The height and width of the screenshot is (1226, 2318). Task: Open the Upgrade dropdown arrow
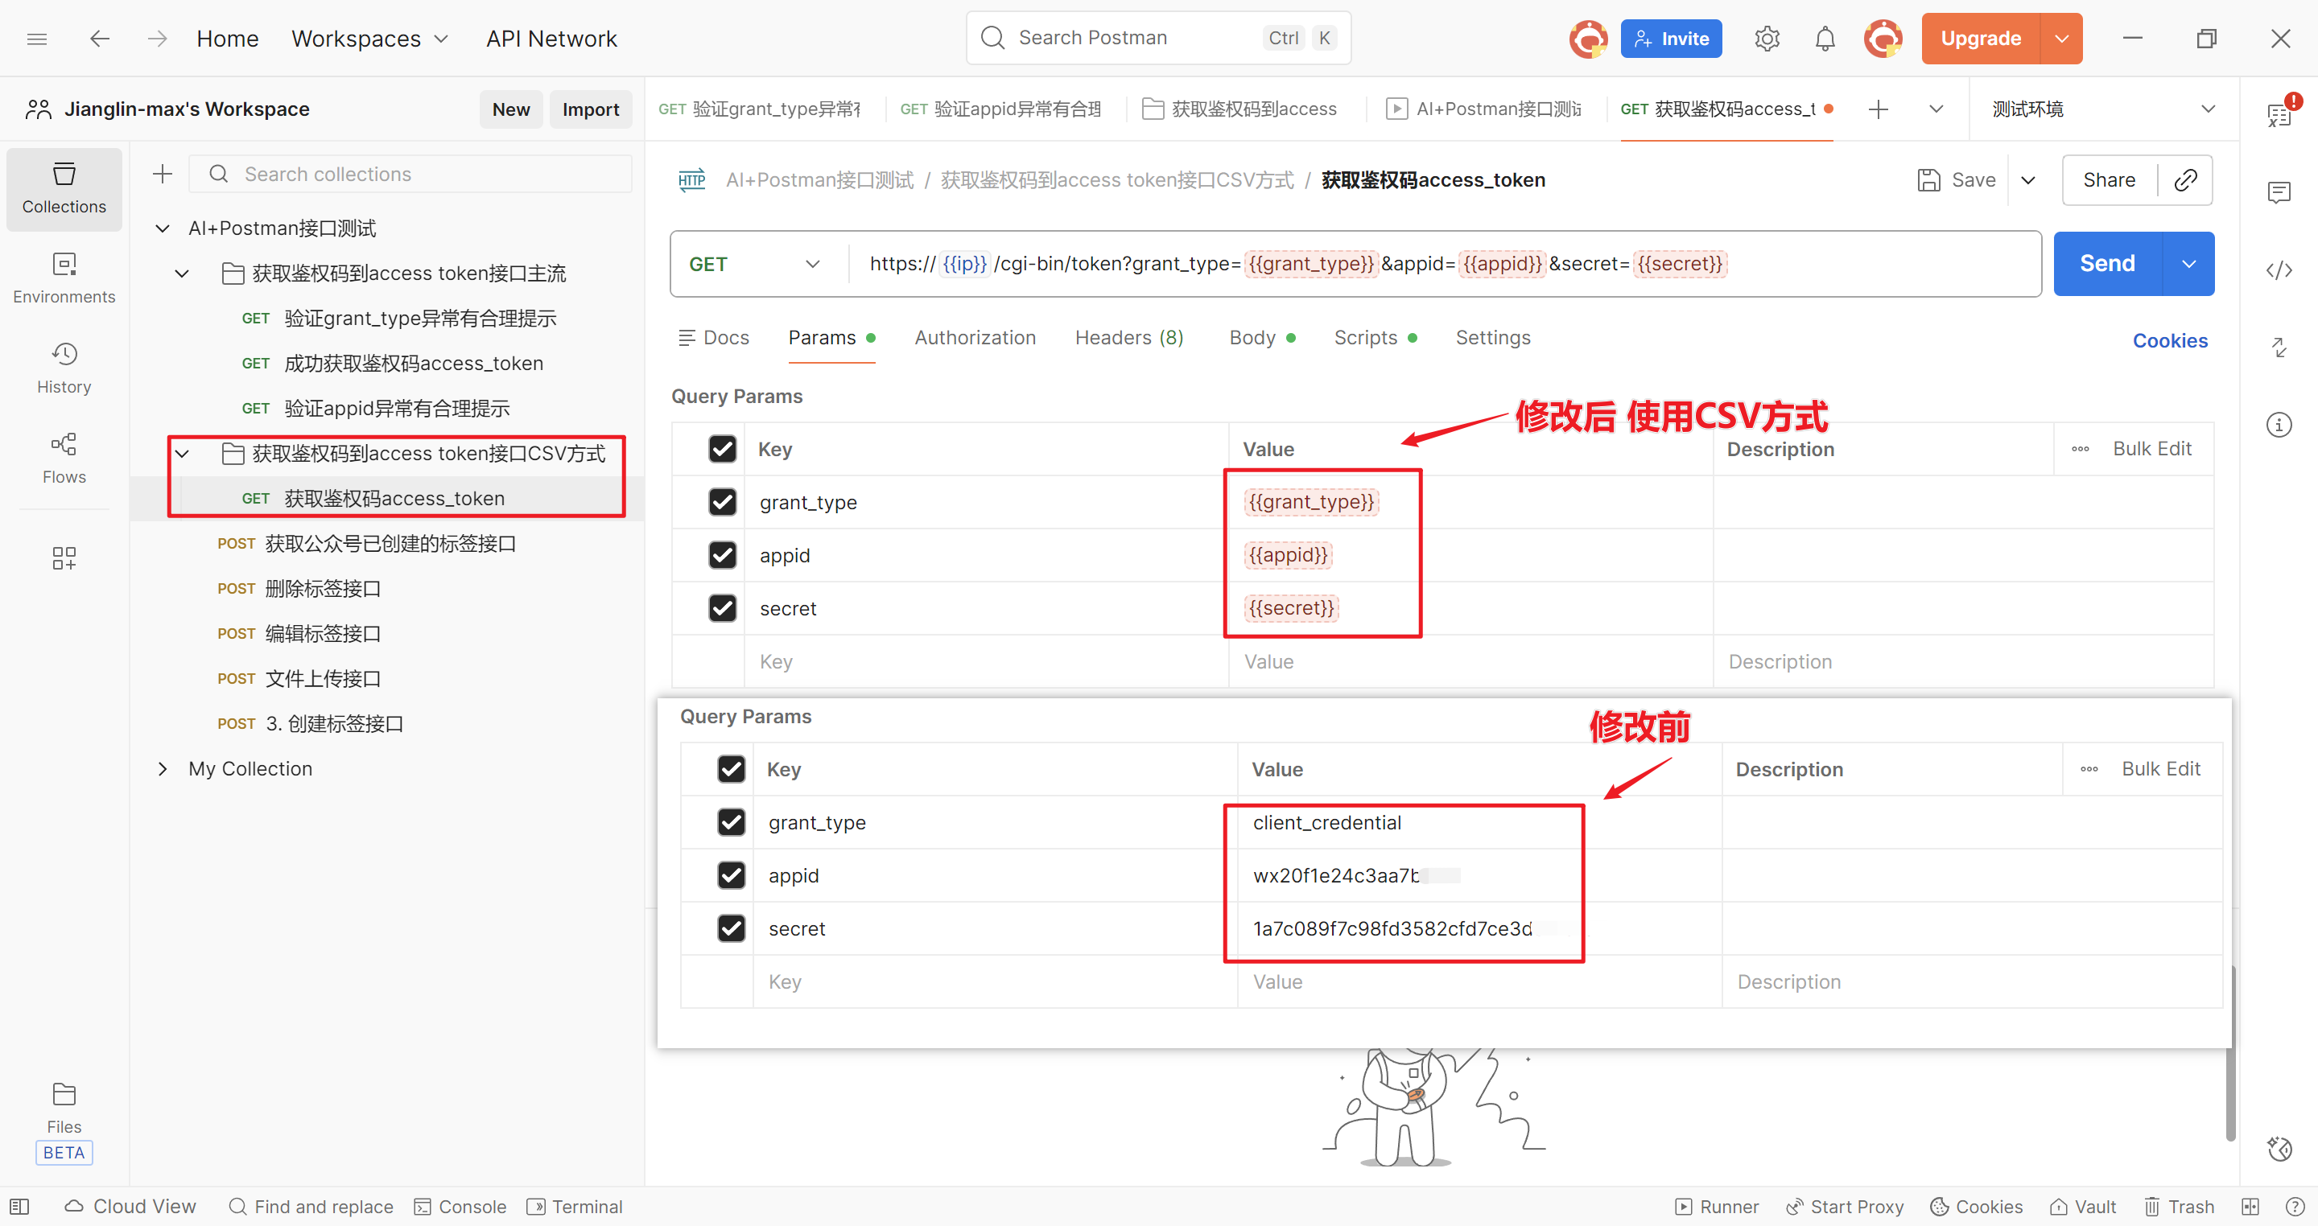tap(2061, 39)
